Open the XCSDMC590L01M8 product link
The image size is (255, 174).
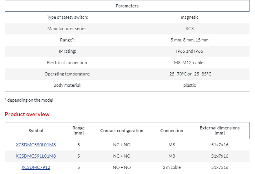36,145
